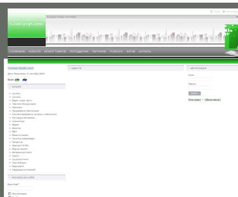The image size is (238, 197).
Task: Click the АлтайПрофСервис logo
Action: pyautogui.click(x=27, y=24)
